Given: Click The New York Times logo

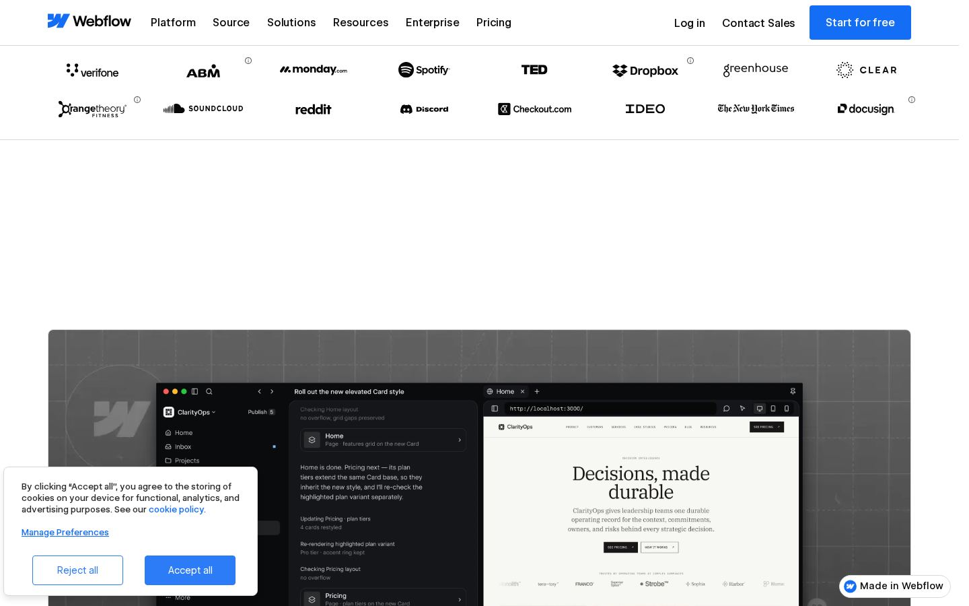Looking at the screenshot, I should [x=756, y=108].
